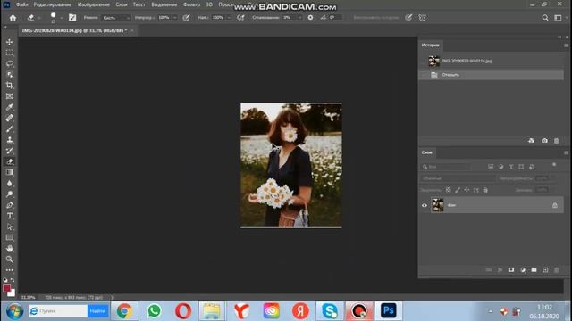
Task: Open Google Chrome from the taskbar
Action: pos(124,311)
